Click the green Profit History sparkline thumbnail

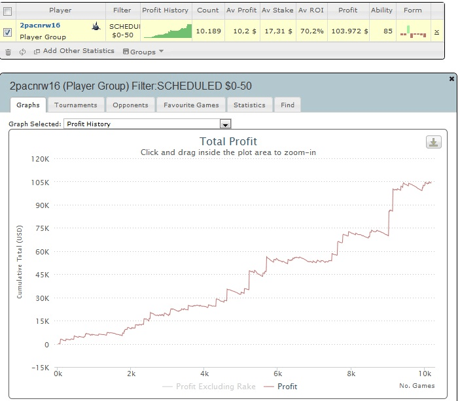coord(168,31)
